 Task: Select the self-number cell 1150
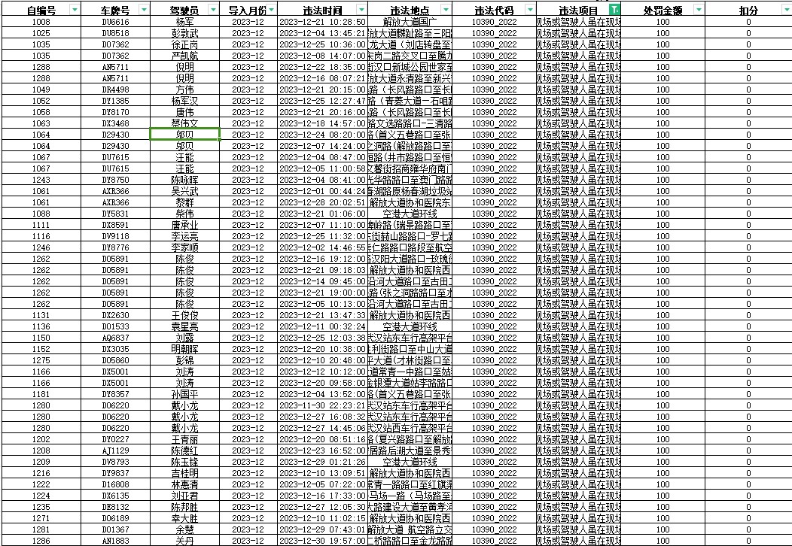pos(41,338)
